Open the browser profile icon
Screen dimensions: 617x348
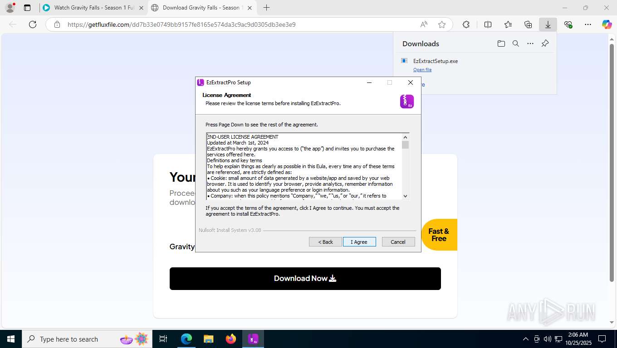10,8
